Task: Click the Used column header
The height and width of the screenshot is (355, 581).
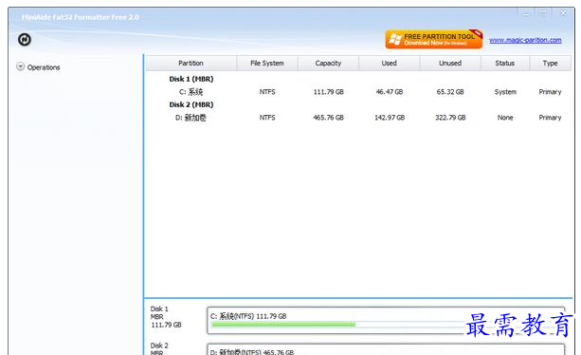Action: 389,63
